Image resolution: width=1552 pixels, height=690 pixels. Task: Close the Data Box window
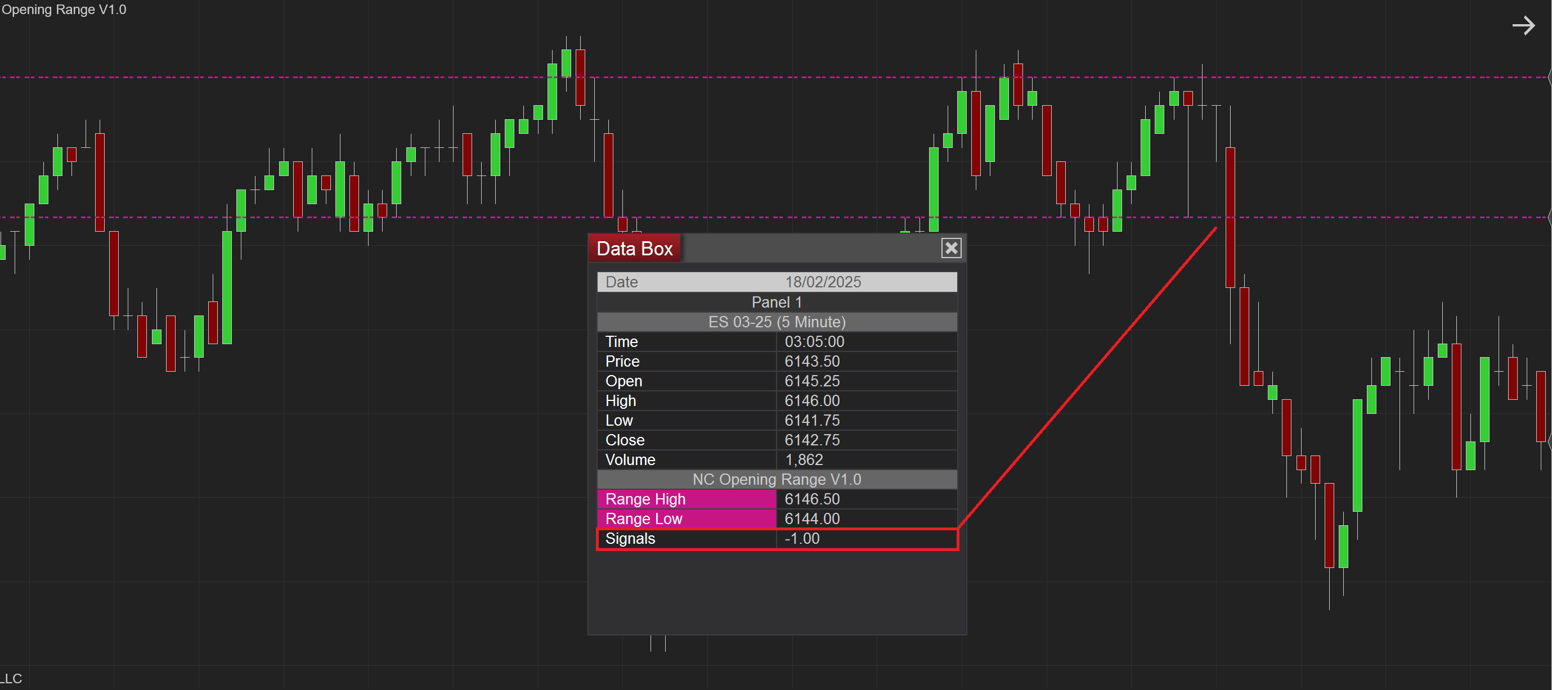[950, 248]
